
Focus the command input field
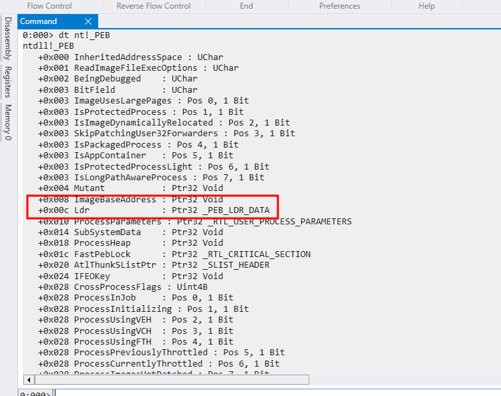(267, 393)
